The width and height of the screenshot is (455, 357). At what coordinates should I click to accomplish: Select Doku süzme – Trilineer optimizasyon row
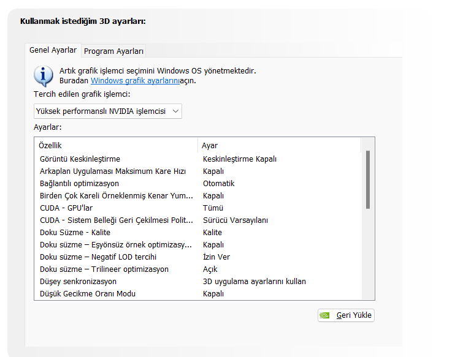coord(199,269)
